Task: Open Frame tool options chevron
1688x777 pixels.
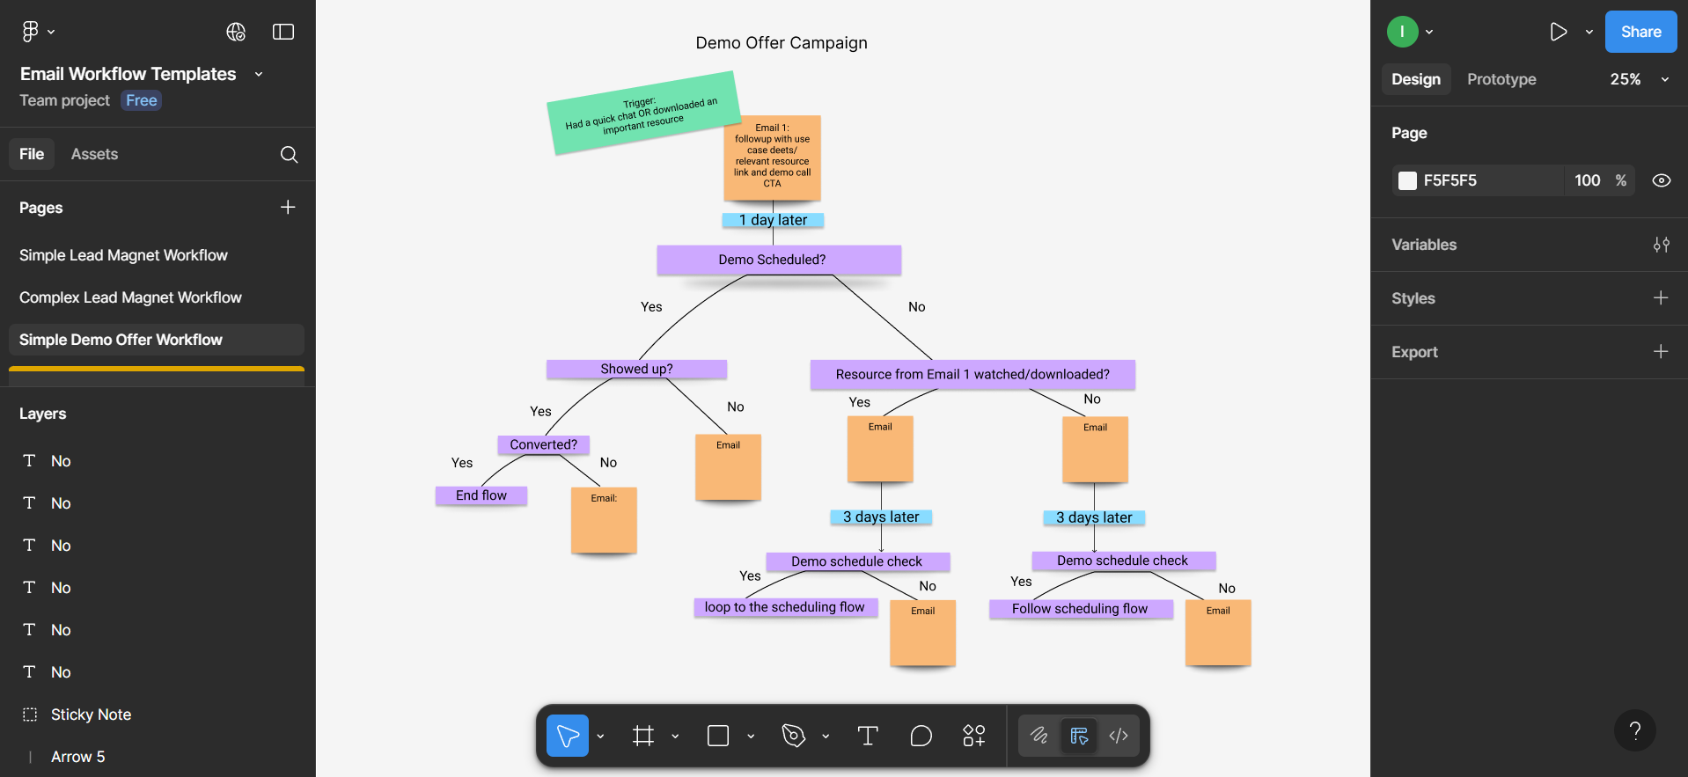Action: coord(675,736)
